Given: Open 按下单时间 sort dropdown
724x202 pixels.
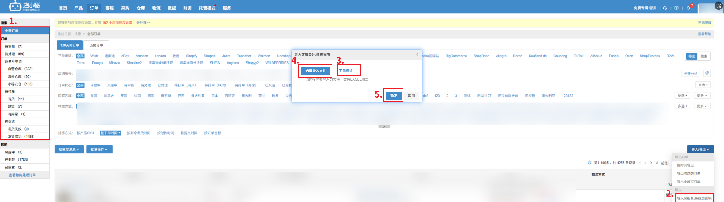Looking at the screenshot, I should tap(111, 133).
